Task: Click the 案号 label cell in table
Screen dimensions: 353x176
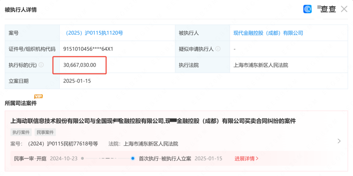Action: click(32, 33)
